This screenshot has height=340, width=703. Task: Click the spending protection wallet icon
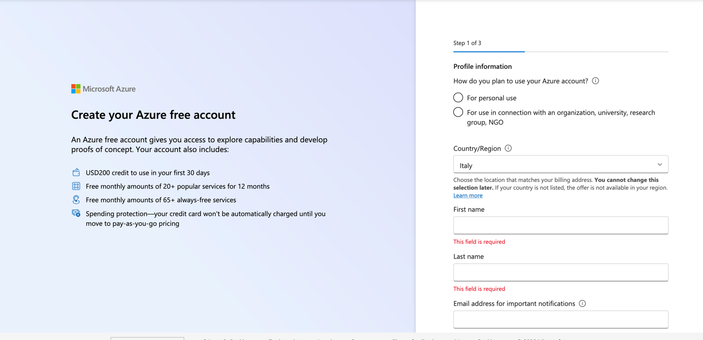click(76, 213)
